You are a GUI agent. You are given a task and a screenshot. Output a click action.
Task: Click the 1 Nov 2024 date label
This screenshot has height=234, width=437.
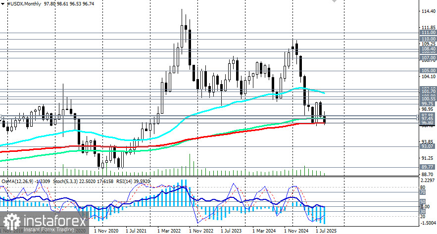[296, 231]
